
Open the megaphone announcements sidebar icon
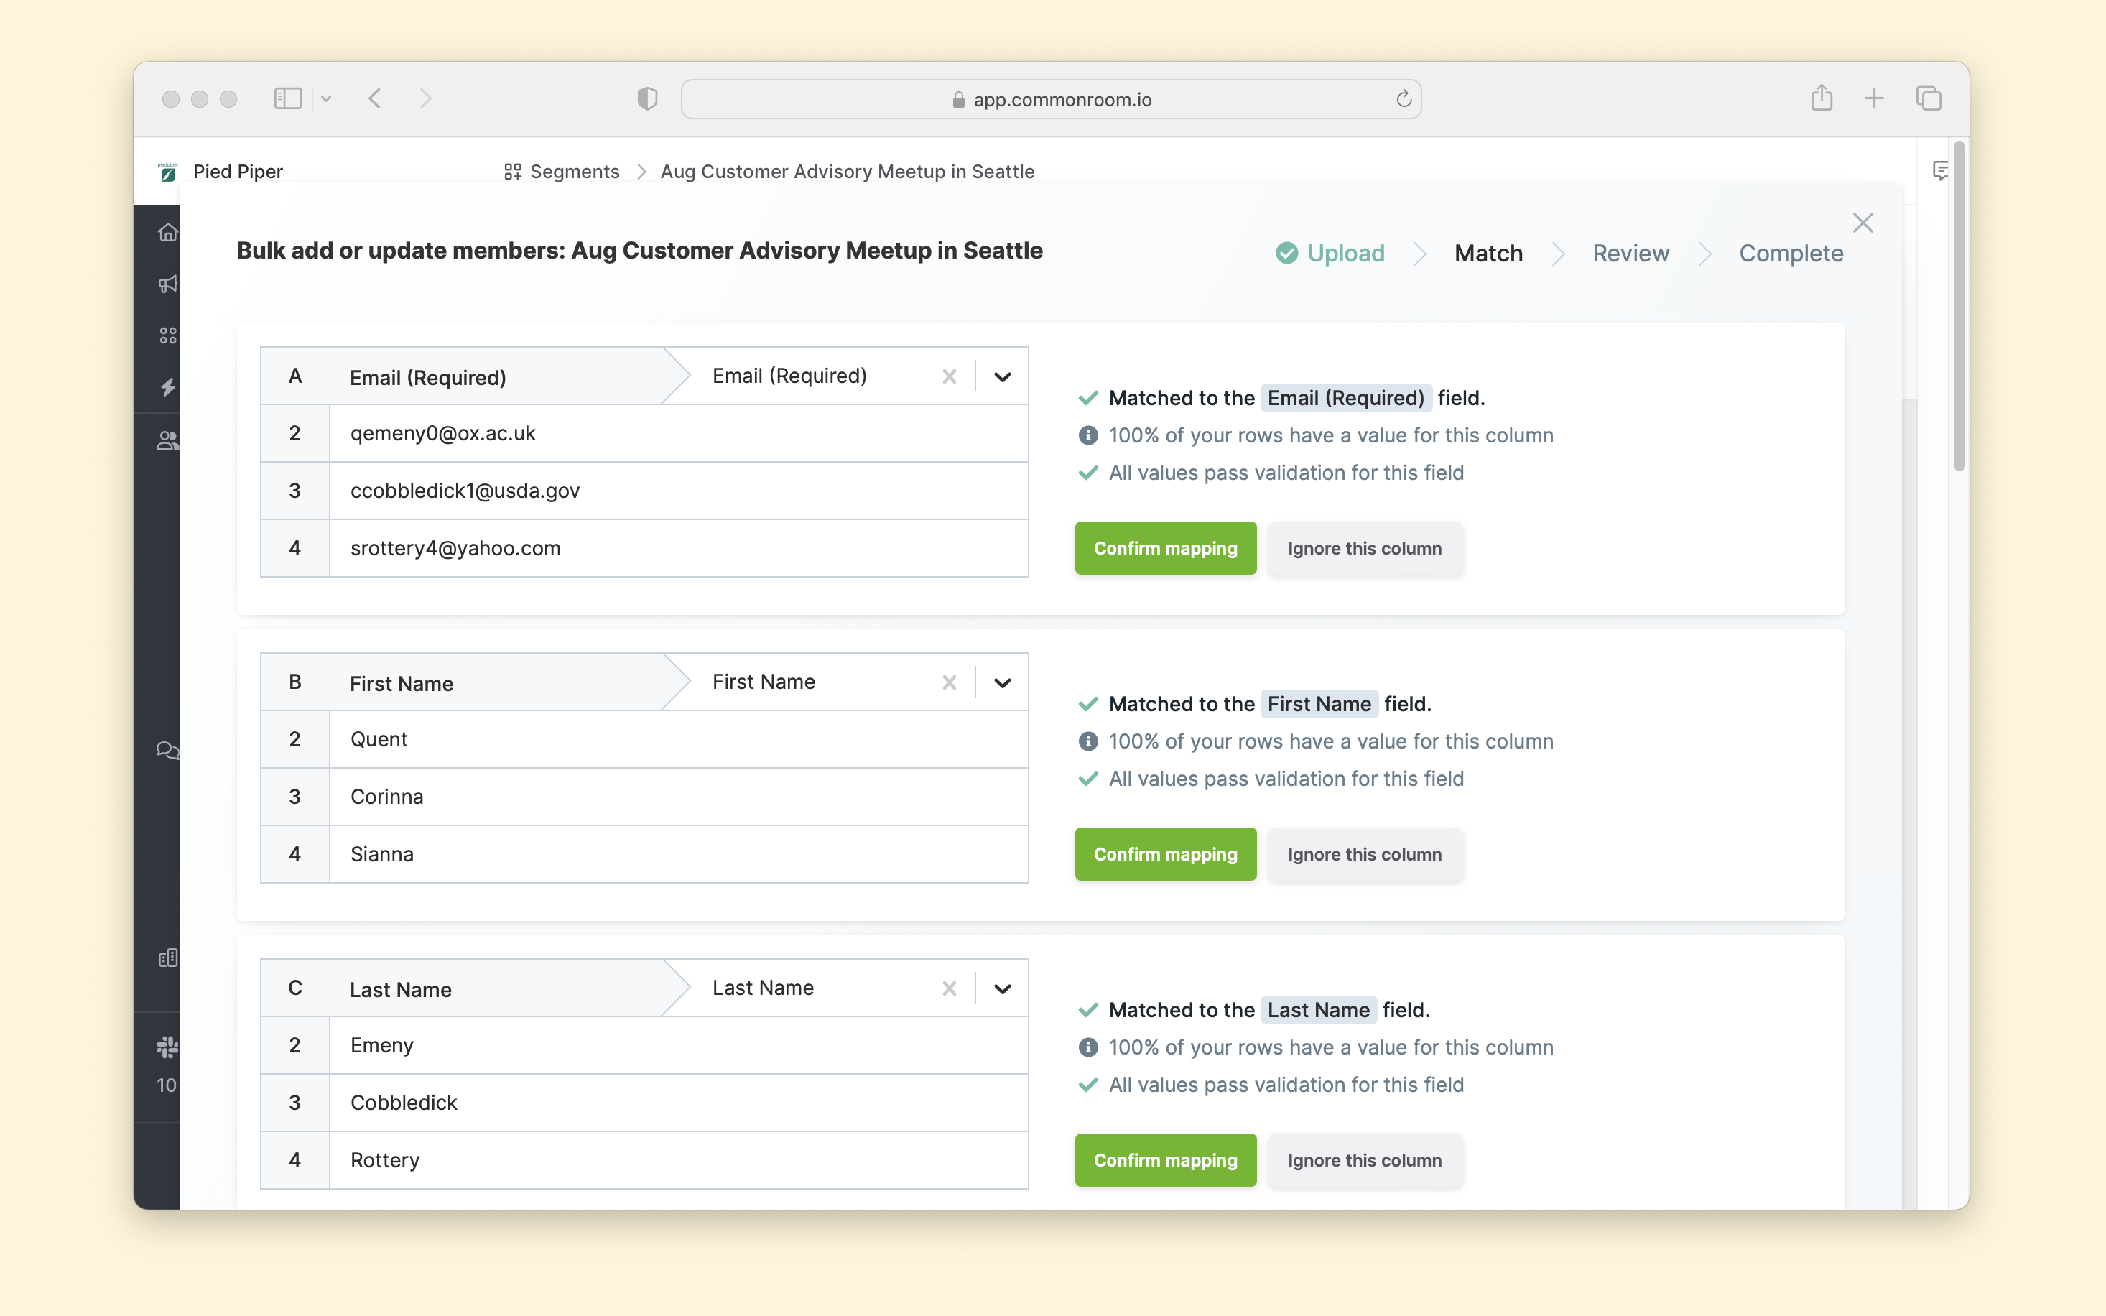(x=167, y=284)
